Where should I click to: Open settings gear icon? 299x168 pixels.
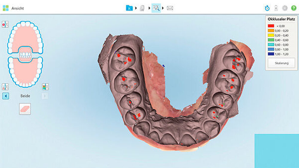point(285,8)
